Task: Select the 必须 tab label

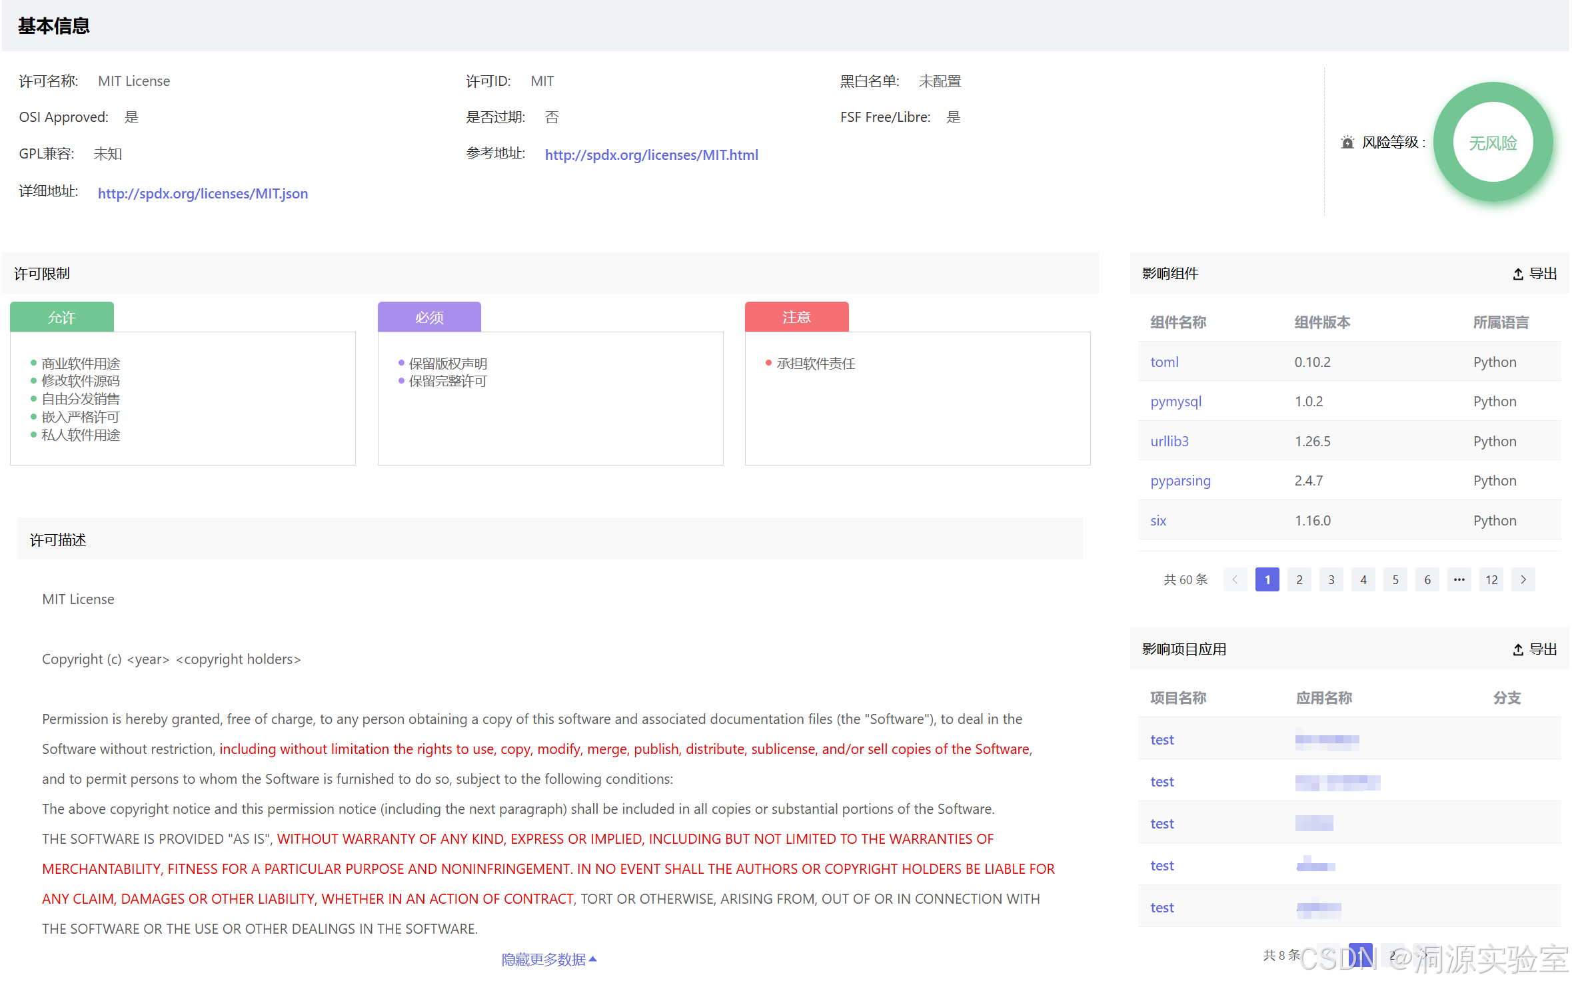Action: pos(428,318)
